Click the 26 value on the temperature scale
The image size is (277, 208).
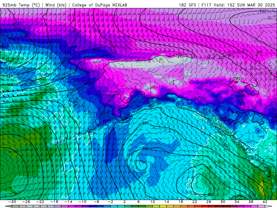pos(209,202)
